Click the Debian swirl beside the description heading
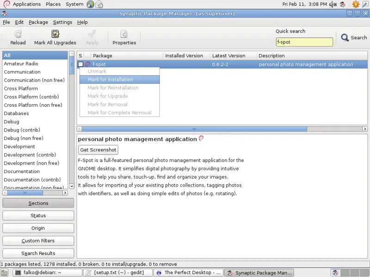Viewport: 370px width, 277px height. pos(201,138)
